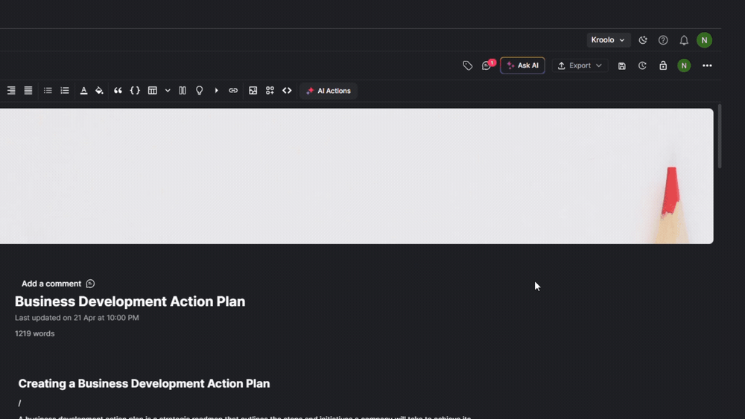Screen dimensions: 745x419
Task: Toggle the document lock
Action: (x=663, y=65)
